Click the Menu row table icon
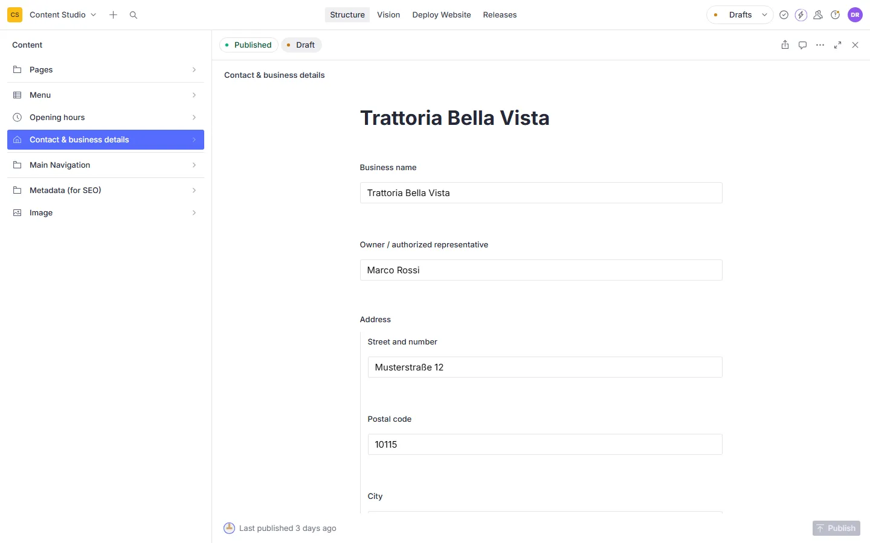870x543 pixels. [18, 95]
